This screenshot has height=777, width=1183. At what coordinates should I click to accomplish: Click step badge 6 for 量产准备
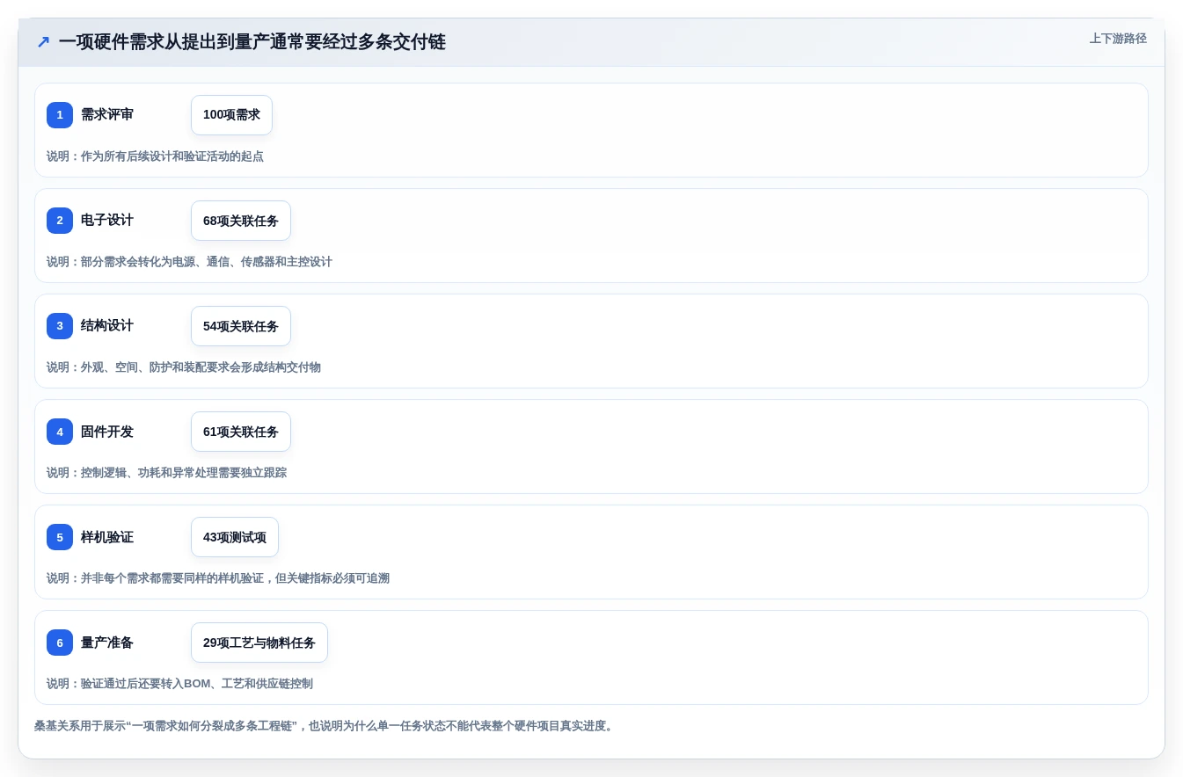click(x=60, y=643)
